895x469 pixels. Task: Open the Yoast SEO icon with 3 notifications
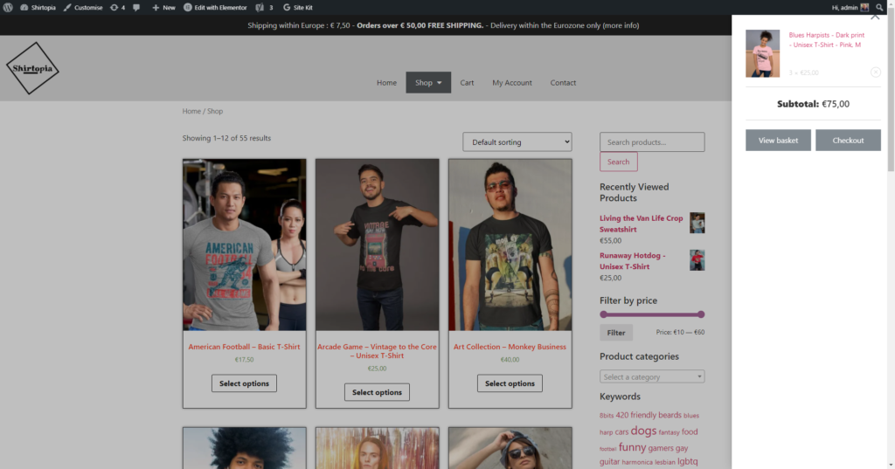[264, 7]
